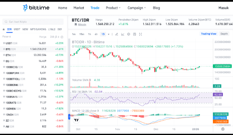Expand the collapsed side panel handle
233x135 pixels.
pyautogui.click(x=69, y=117)
